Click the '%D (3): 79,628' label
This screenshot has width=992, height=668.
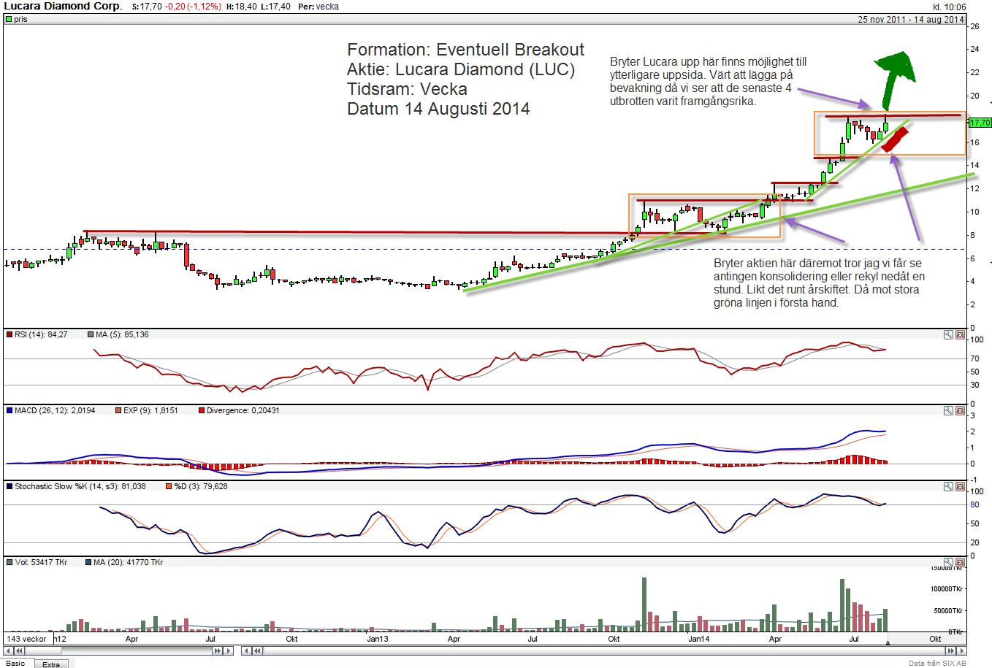click(201, 487)
